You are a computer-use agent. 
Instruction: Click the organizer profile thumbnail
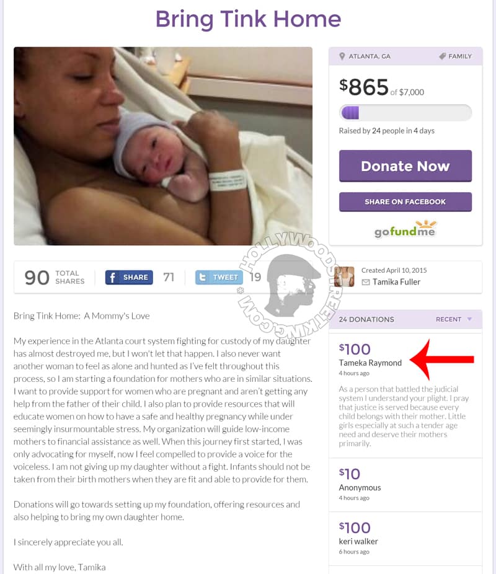coord(344,276)
